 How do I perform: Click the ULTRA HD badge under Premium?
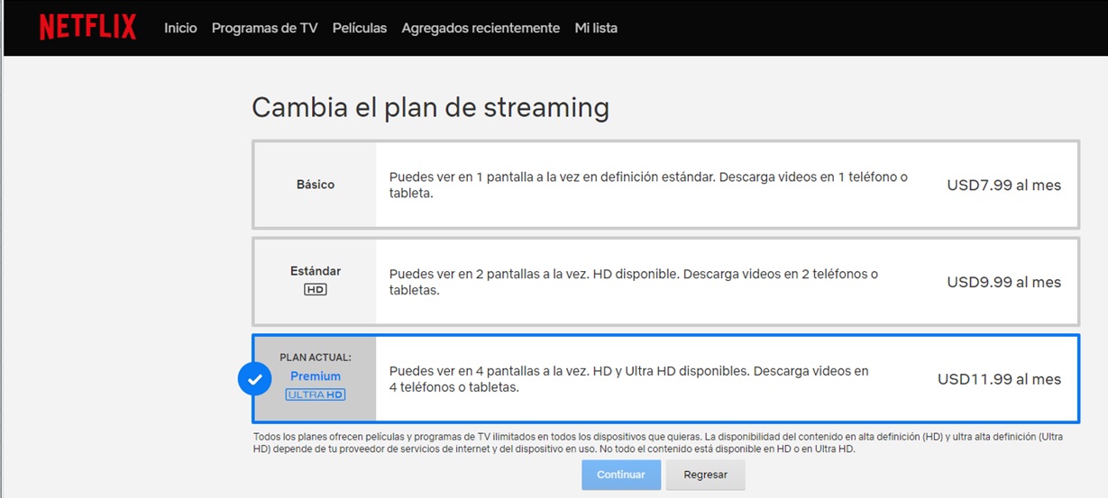point(316,394)
